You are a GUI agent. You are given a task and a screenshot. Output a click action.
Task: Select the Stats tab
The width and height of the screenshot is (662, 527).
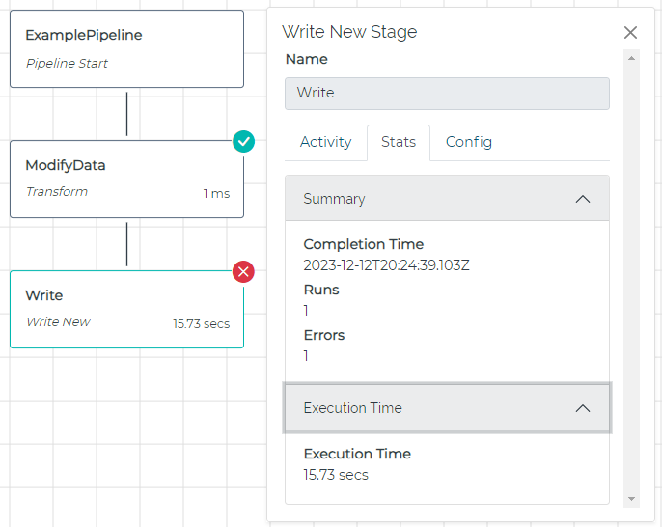point(399,142)
